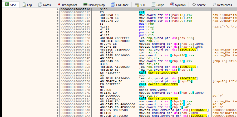Click the CPU tab chip icon
This screenshot has width=237, height=117.
7,4
